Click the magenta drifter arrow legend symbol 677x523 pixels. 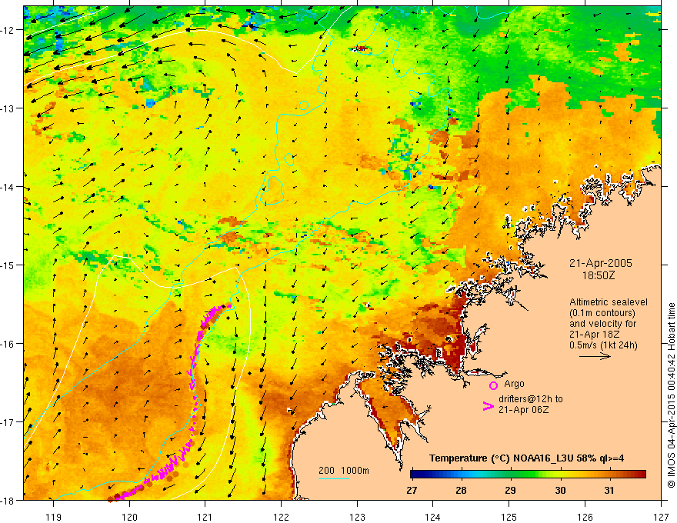click(x=489, y=405)
